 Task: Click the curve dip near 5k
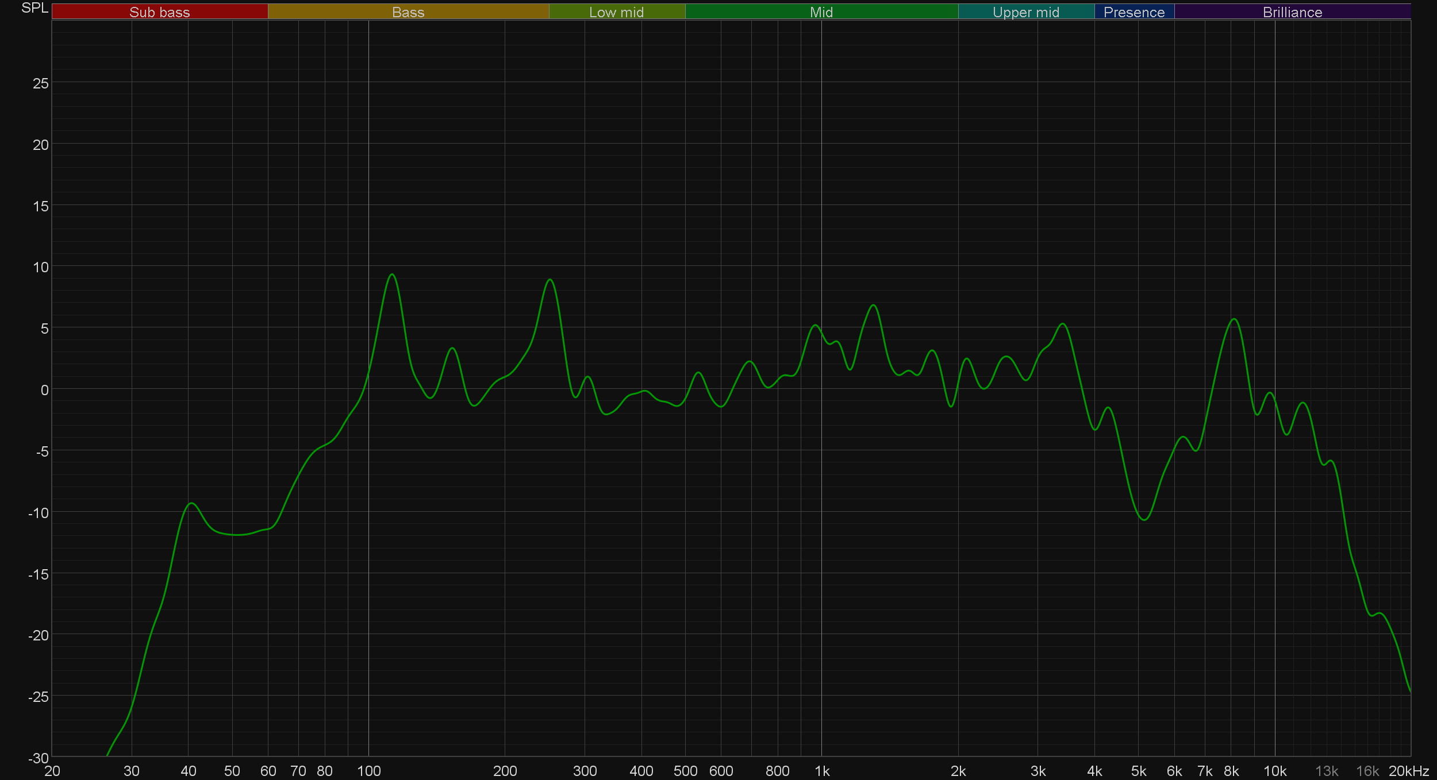1144,520
